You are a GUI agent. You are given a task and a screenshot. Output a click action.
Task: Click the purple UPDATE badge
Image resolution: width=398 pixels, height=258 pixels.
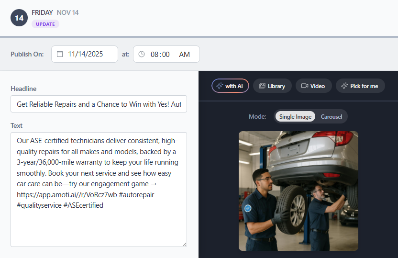(45, 24)
